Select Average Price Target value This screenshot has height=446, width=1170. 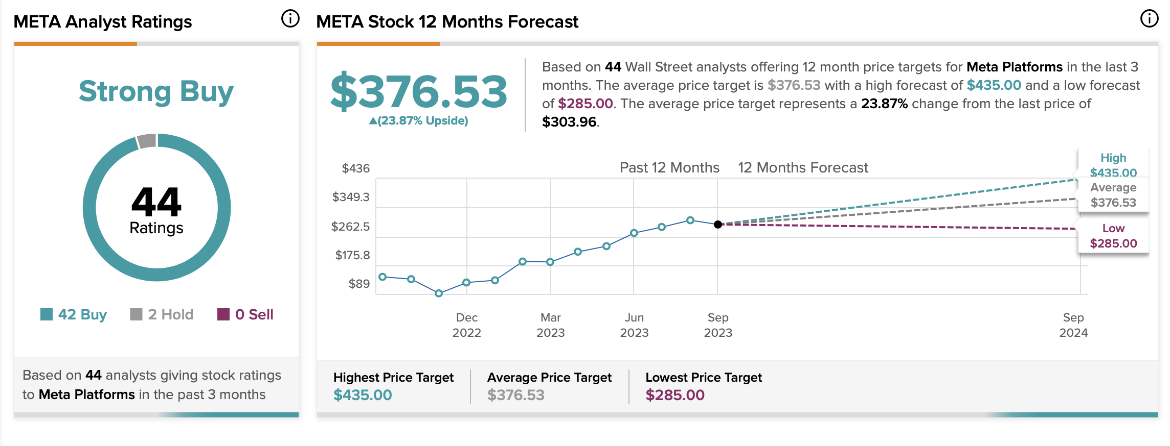[x=515, y=395]
